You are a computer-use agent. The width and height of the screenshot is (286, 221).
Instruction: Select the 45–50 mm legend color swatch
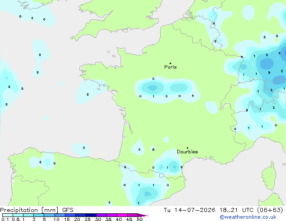[x=133, y=215]
